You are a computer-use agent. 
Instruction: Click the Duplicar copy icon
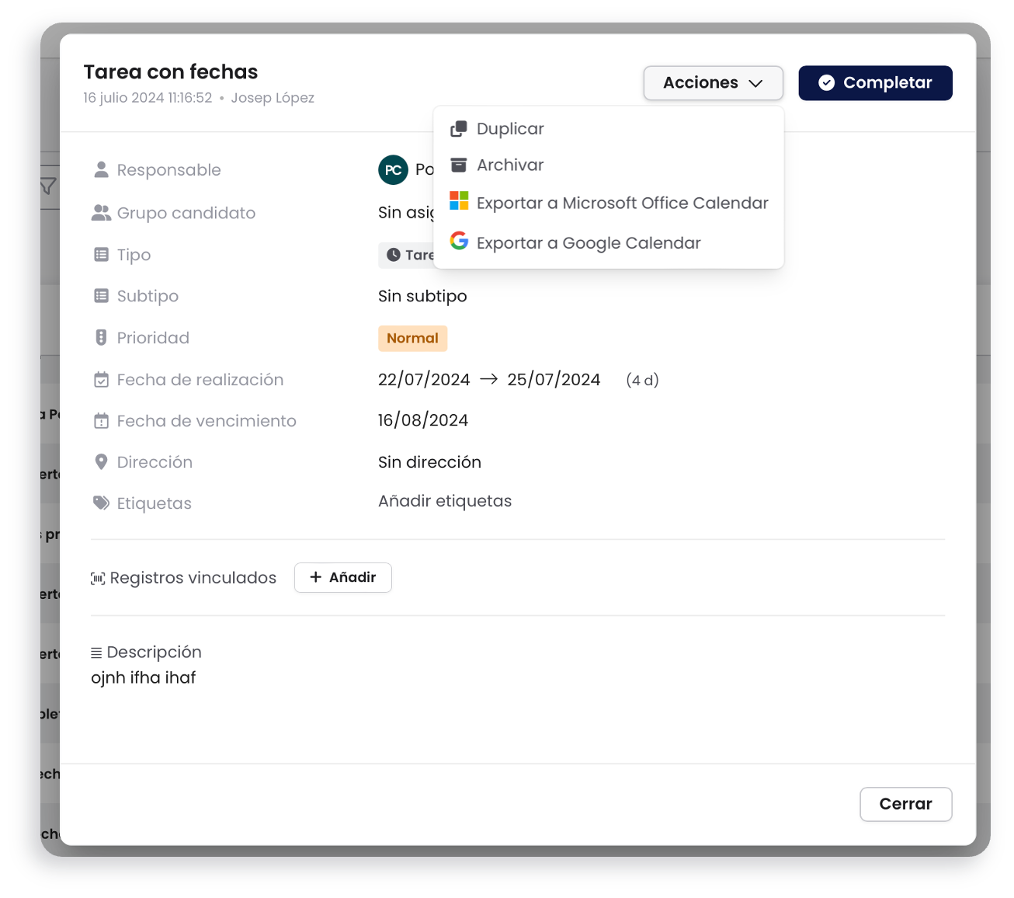[459, 129]
